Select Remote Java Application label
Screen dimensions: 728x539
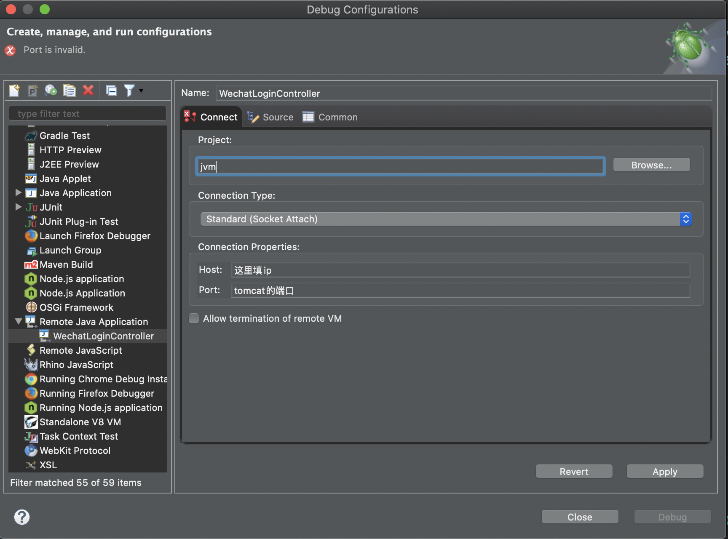click(x=94, y=322)
